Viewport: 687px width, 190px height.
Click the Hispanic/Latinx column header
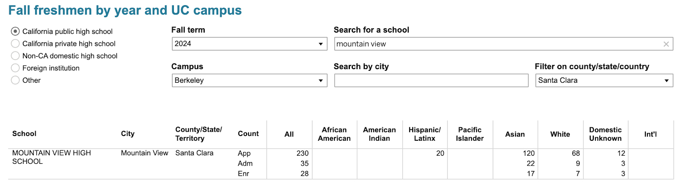(425, 134)
